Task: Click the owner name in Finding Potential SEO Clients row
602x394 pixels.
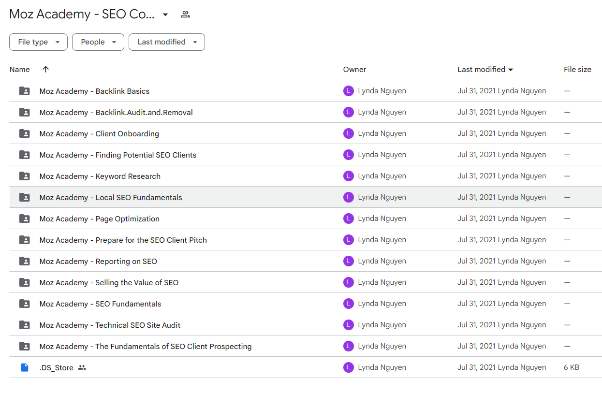Action: pos(382,155)
